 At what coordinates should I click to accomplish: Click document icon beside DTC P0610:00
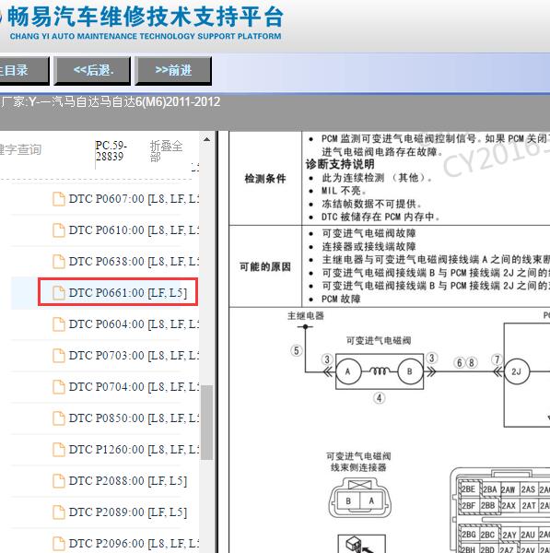pos(59,230)
